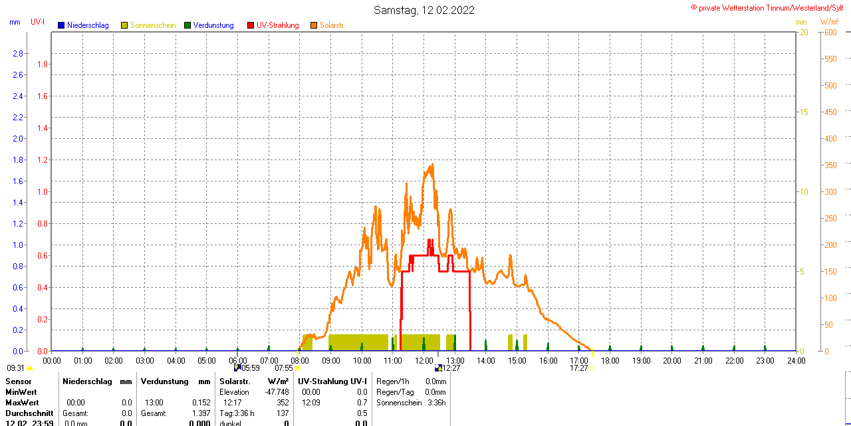Click the Niederschlag legend label

(x=88, y=25)
